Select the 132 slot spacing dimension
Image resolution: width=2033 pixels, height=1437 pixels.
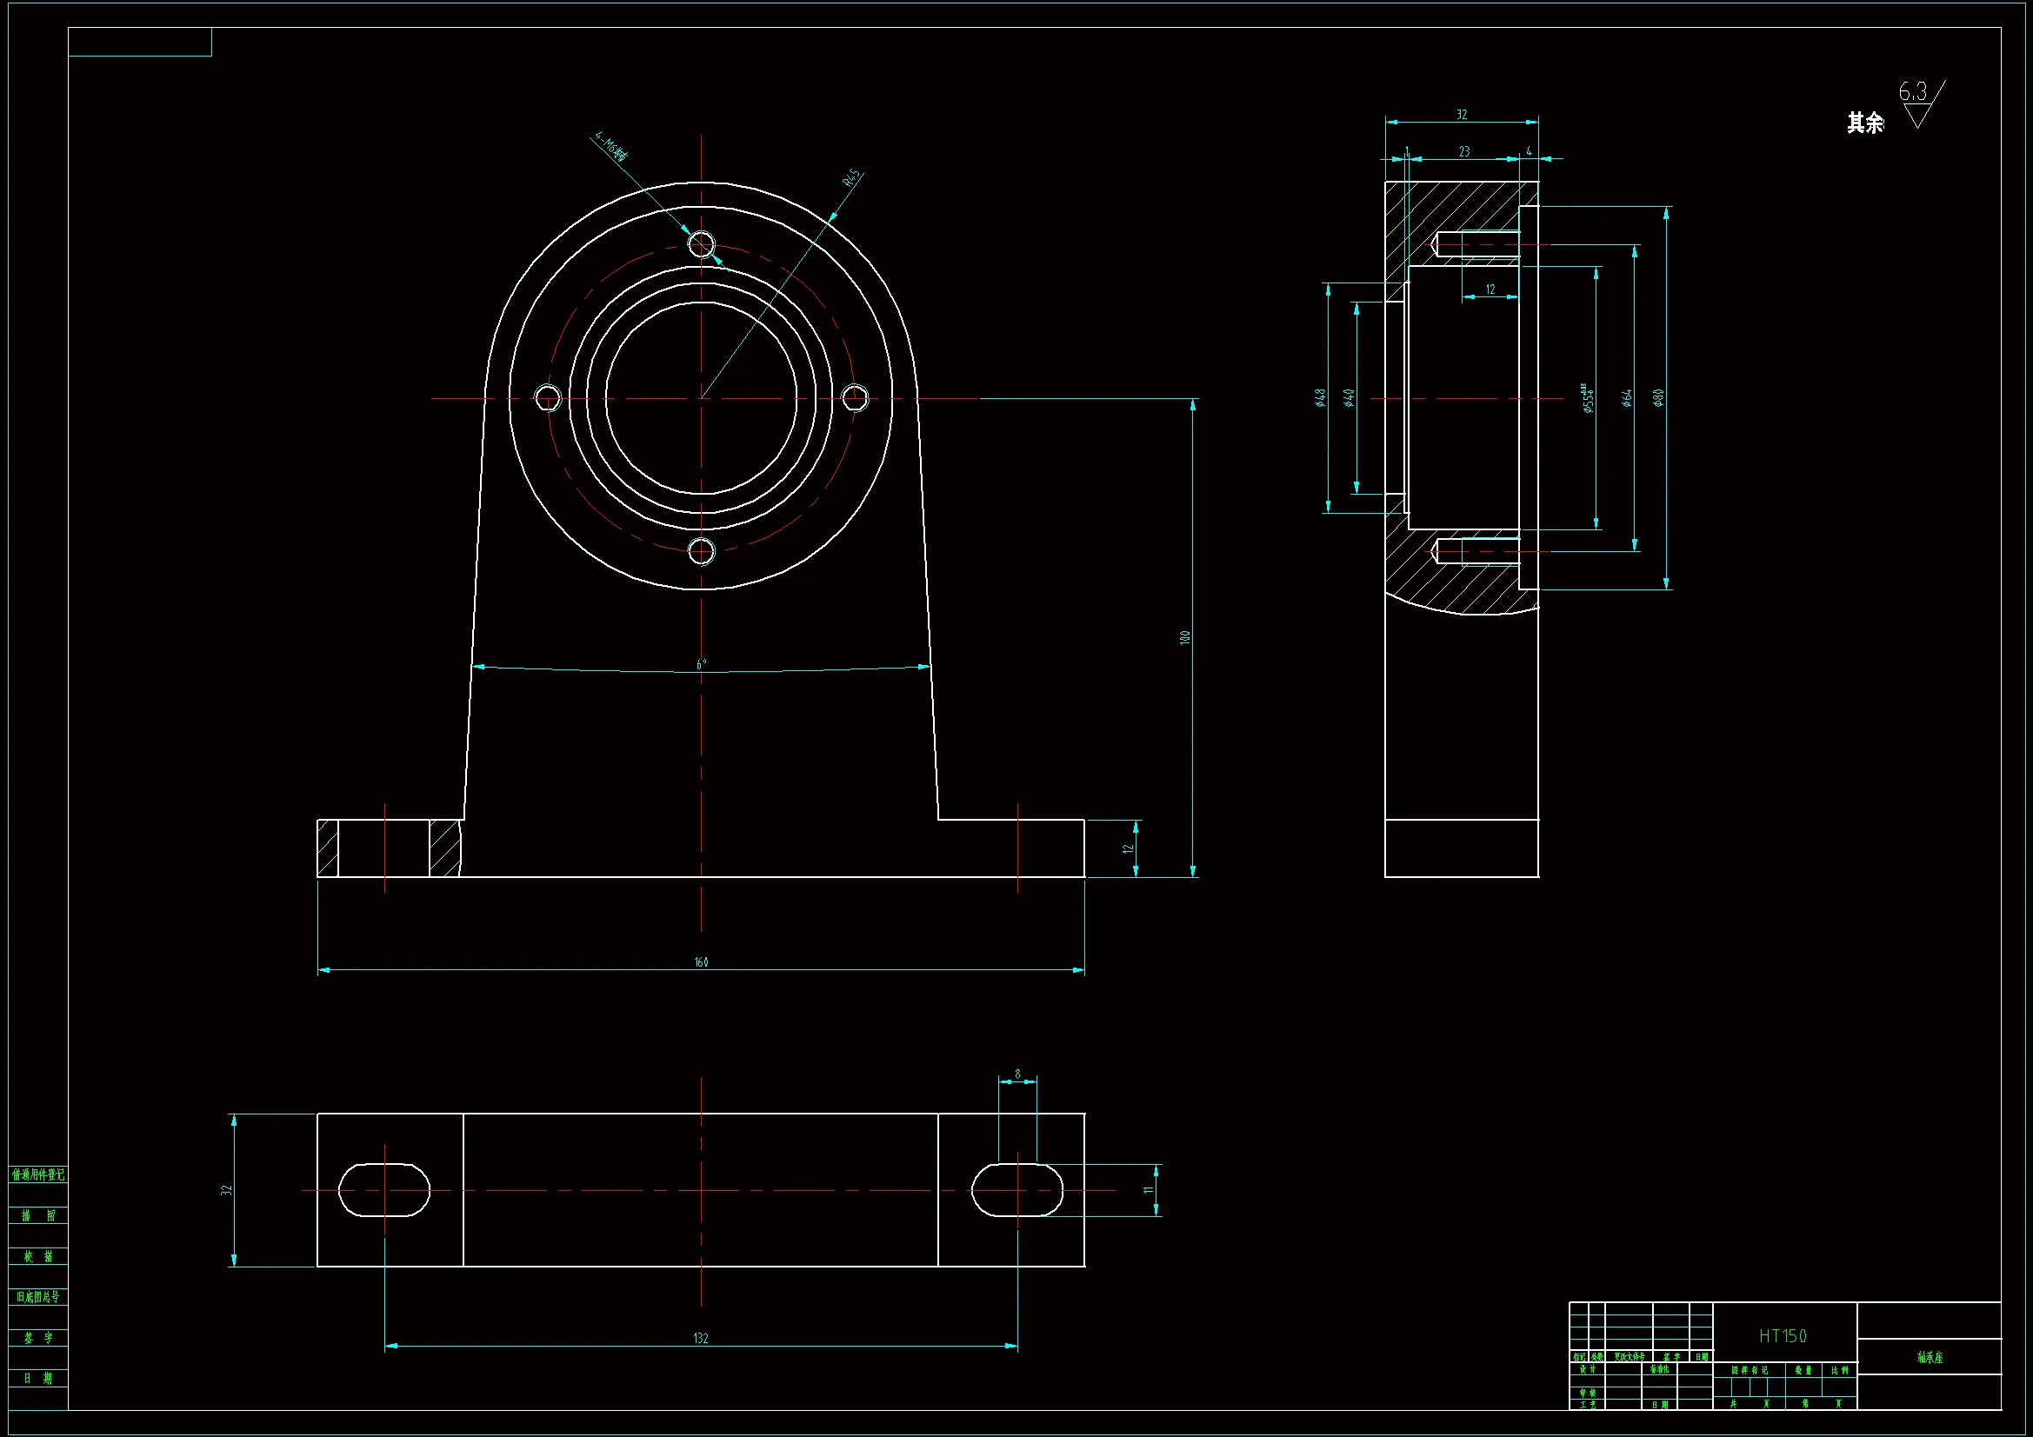click(x=700, y=1339)
